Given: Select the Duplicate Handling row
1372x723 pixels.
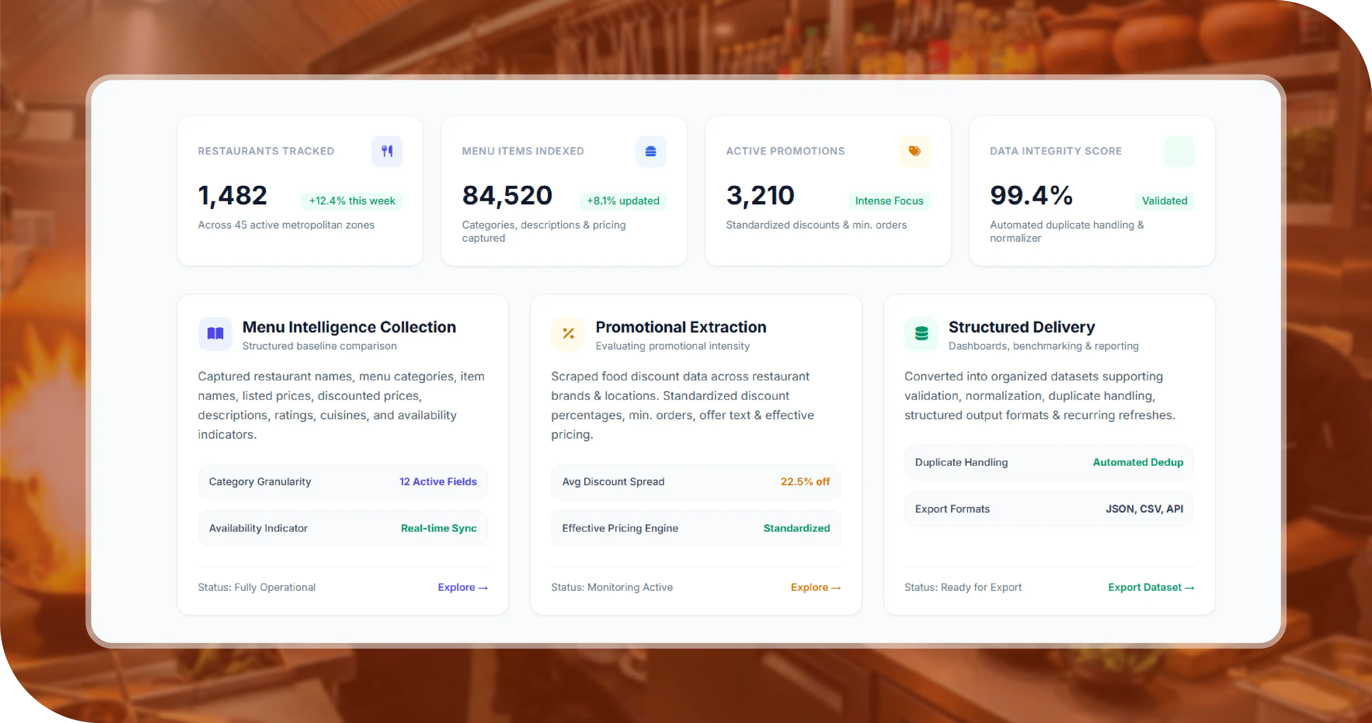Looking at the screenshot, I should coord(1049,462).
